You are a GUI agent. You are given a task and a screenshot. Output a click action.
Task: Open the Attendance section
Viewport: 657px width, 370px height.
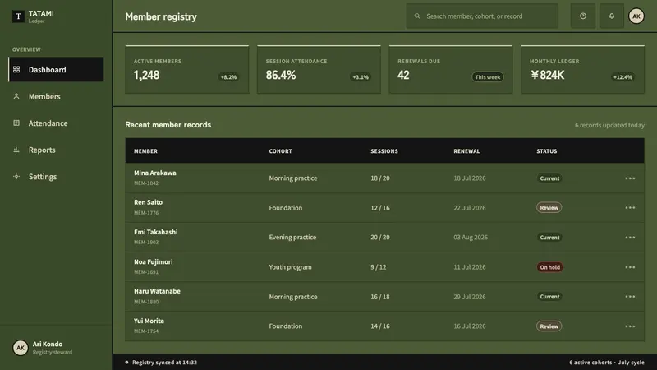(x=56, y=123)
